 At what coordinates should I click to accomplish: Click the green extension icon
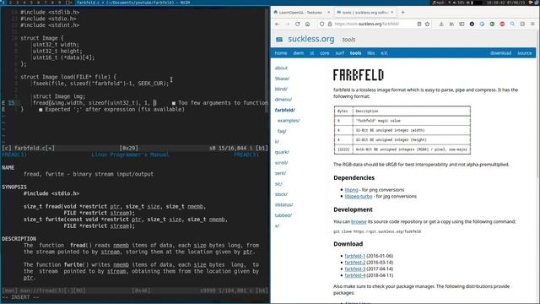click(492, 24)
